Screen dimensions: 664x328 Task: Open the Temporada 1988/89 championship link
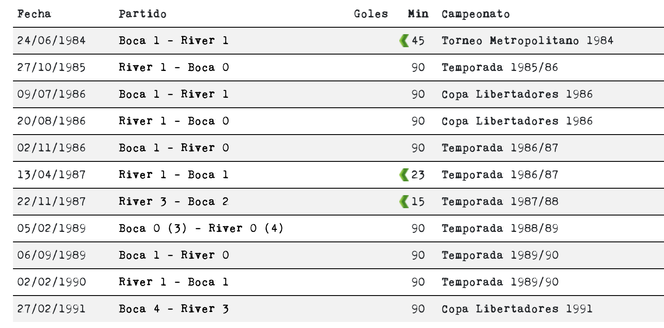click(x=500, y=228)
